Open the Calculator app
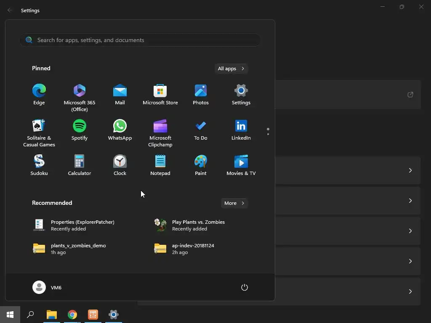This screenshot has width=431, height=323. point(80,165)
